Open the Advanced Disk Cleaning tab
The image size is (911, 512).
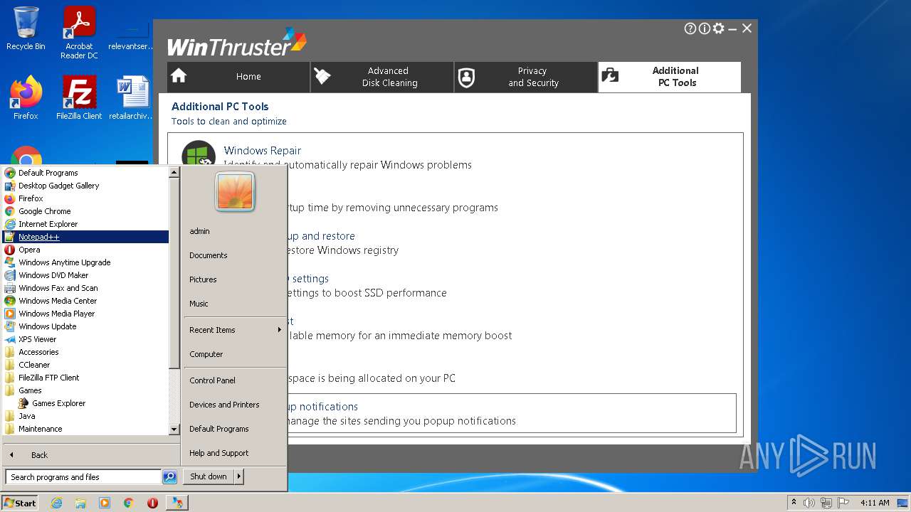(x=382, y=77)
